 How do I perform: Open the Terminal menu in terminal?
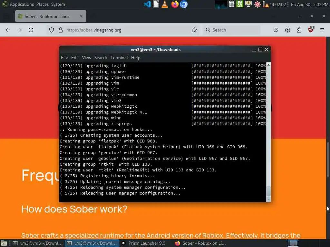119,58
